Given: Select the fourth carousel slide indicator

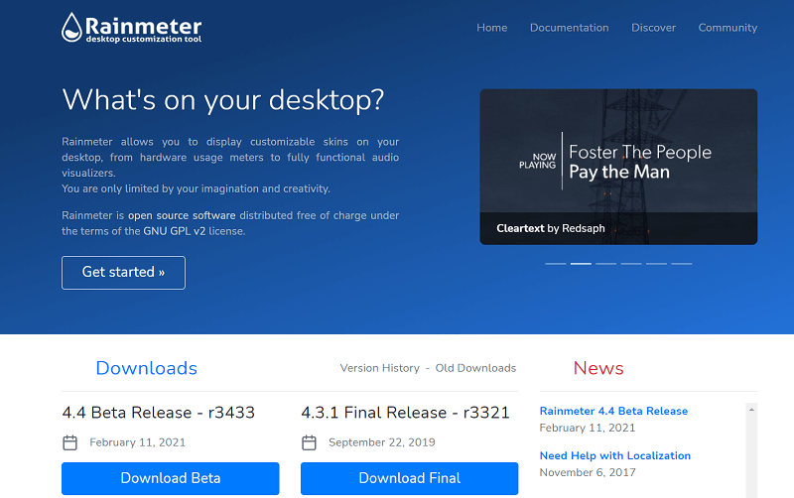Looking at the screenshot, I should tap(631, 264).
